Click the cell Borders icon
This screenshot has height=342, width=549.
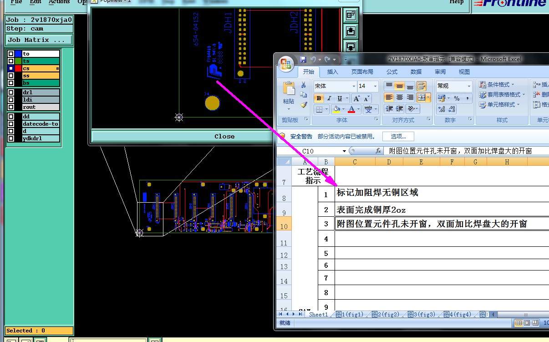point(319,109)
